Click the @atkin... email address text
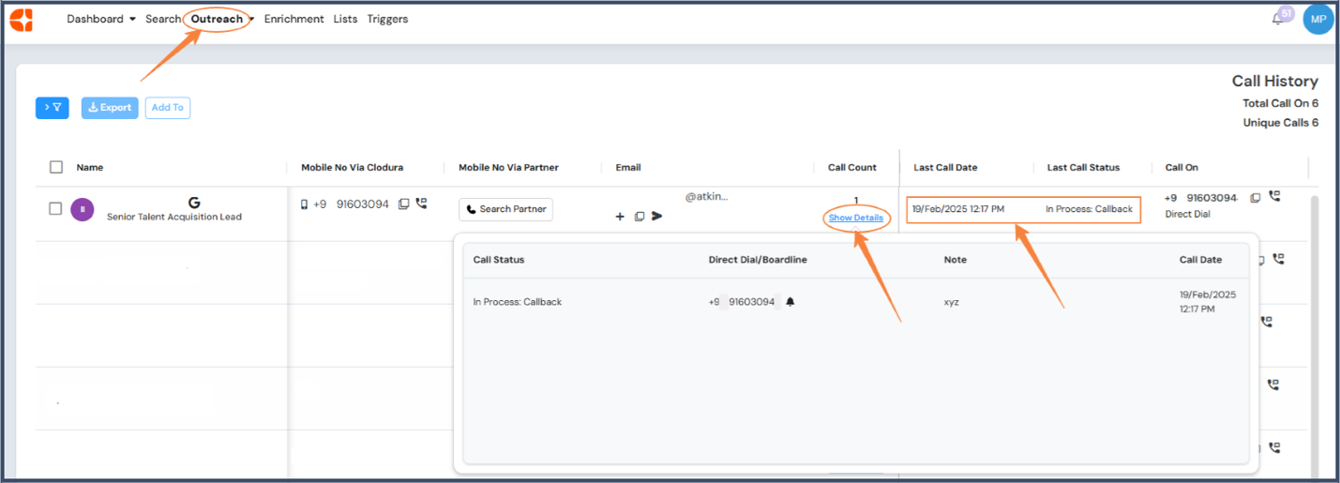 point(707,196)
